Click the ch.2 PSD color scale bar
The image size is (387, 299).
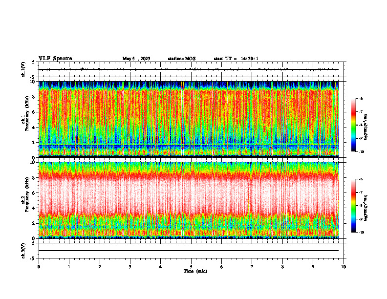(x=354, y=206)
